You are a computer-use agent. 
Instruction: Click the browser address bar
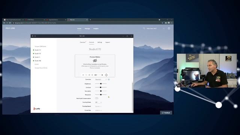(87, 23)
